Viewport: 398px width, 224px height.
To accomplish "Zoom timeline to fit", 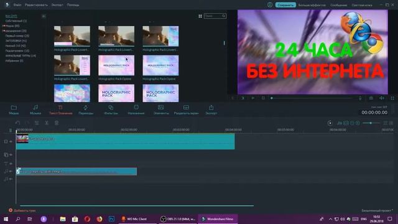I will [x=346, y=123].
